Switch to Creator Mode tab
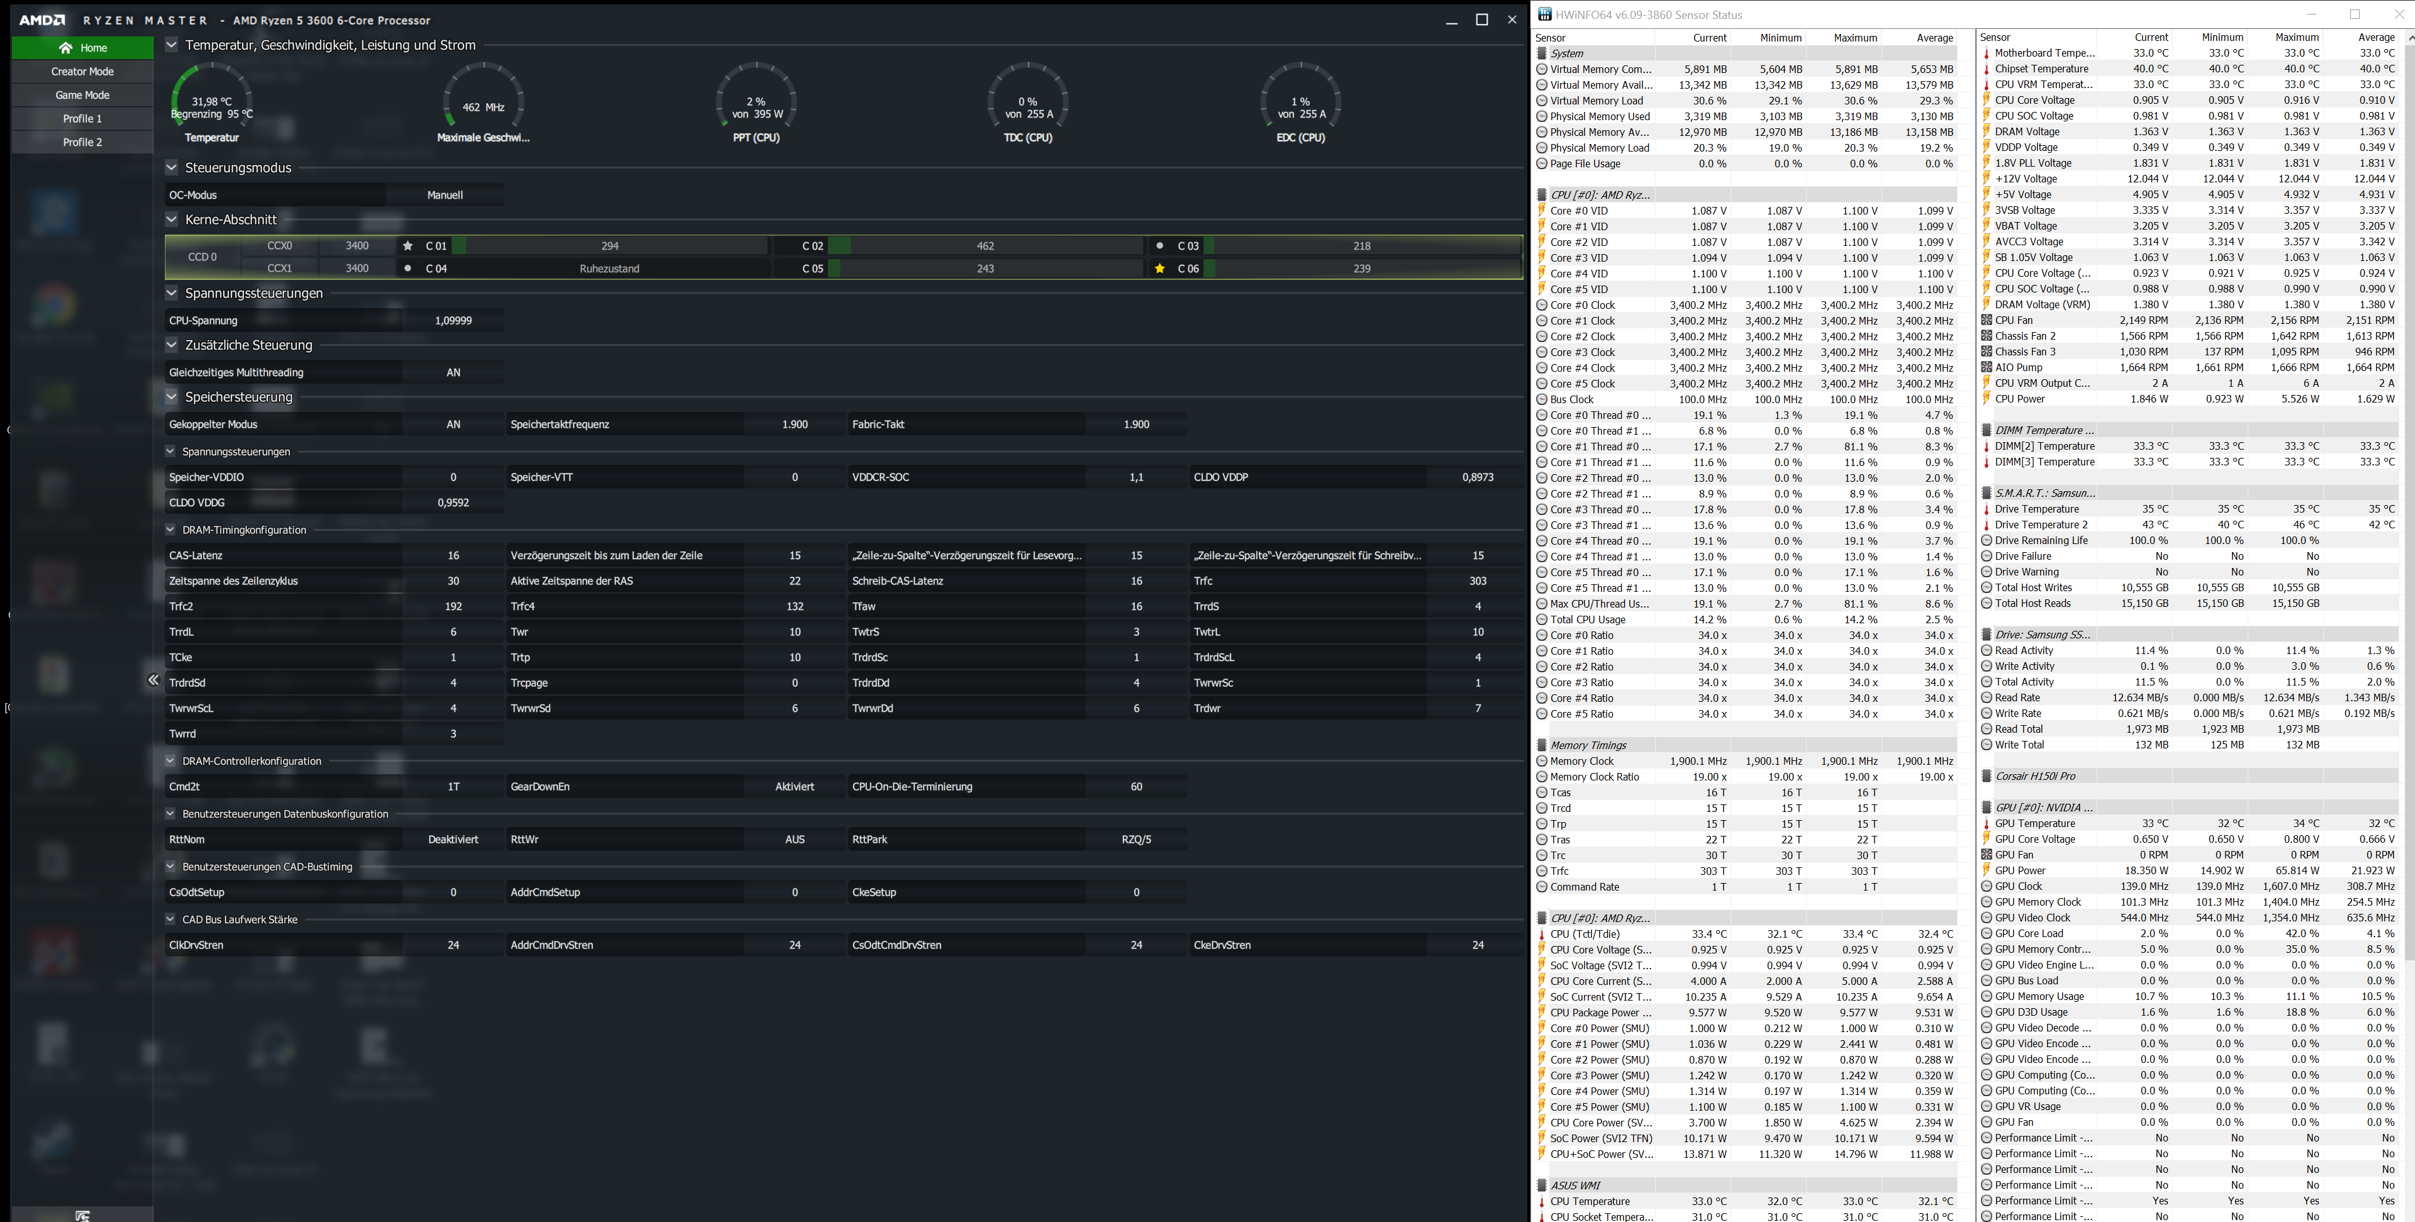 [82, 71]
